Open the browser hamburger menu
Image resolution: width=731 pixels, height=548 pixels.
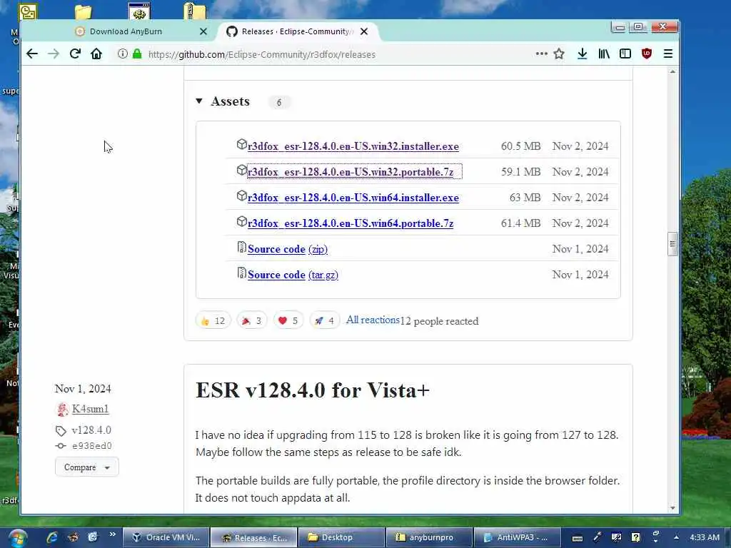[x=668, y=54]
